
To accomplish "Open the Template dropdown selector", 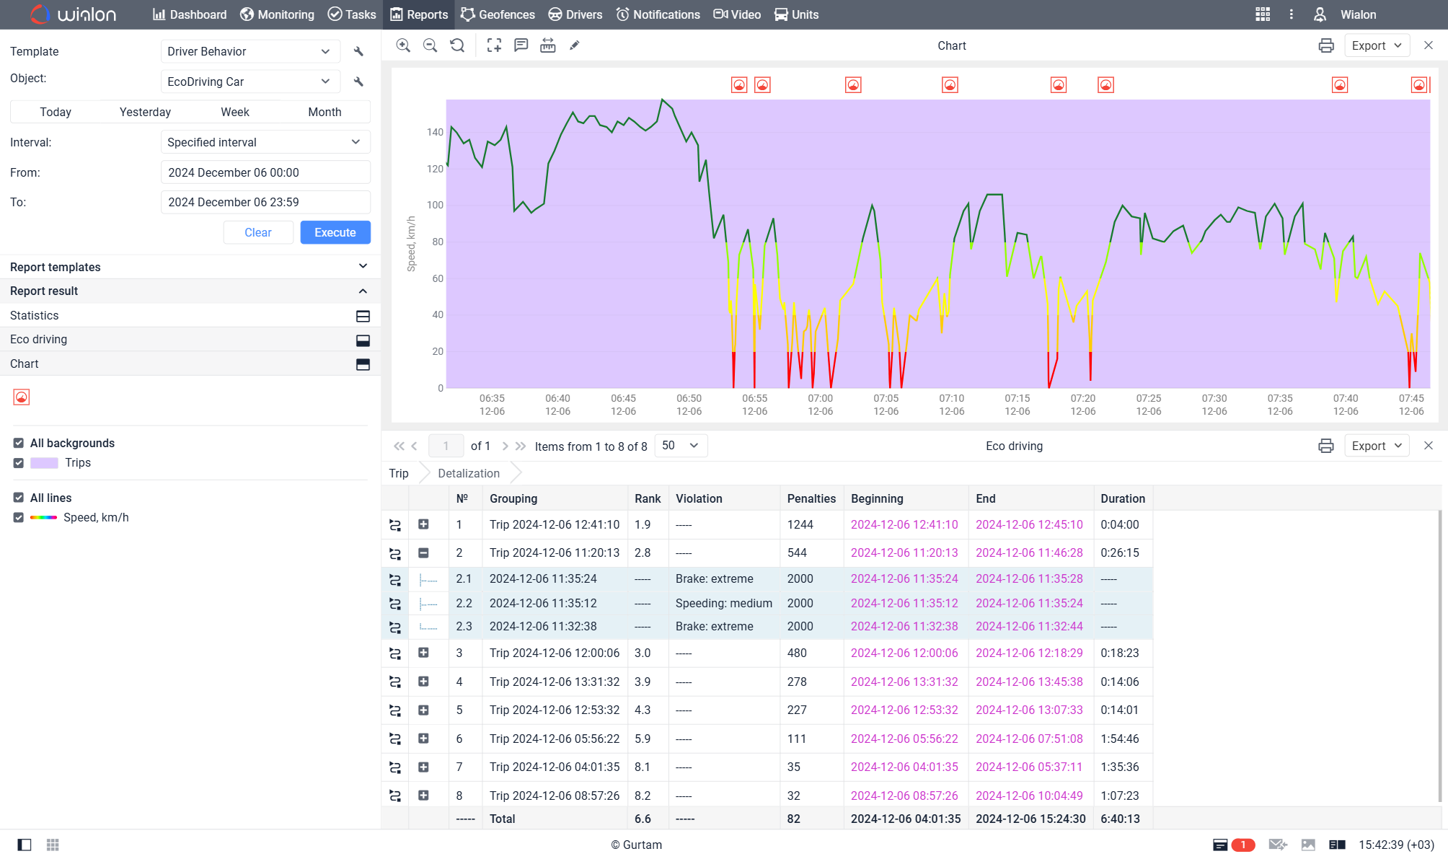I will pyautogui.click(x=248, y=51).
